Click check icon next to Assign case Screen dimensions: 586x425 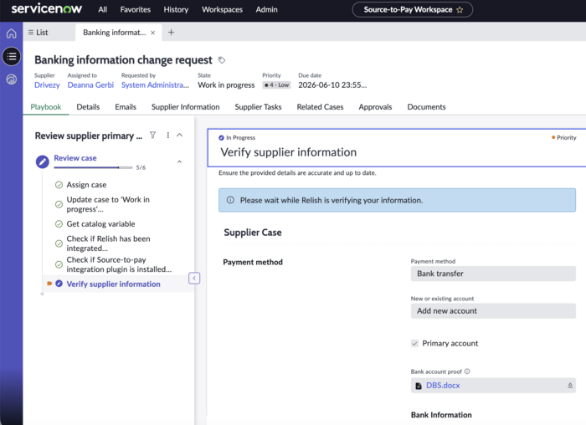(x=59, y=185)
